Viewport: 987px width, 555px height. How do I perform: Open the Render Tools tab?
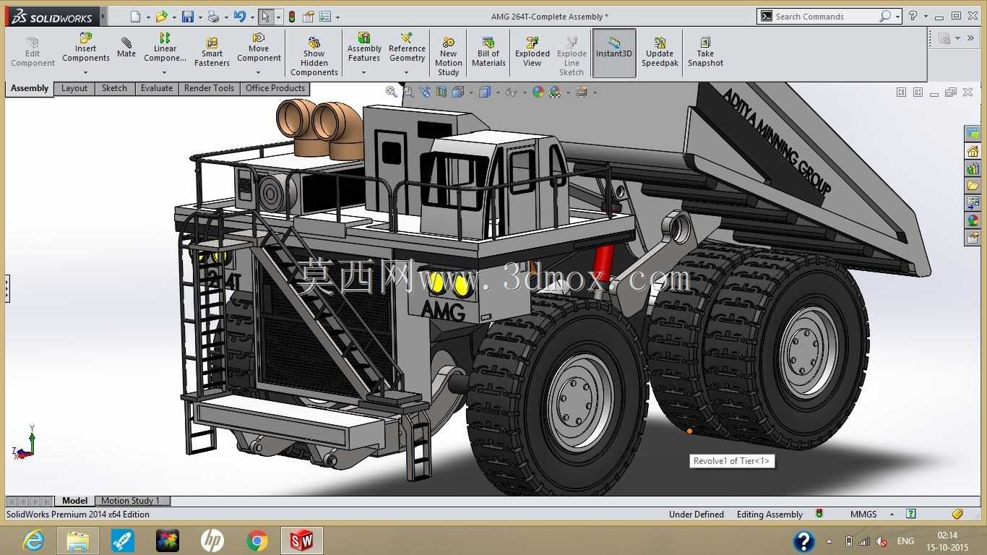(209, 88)
